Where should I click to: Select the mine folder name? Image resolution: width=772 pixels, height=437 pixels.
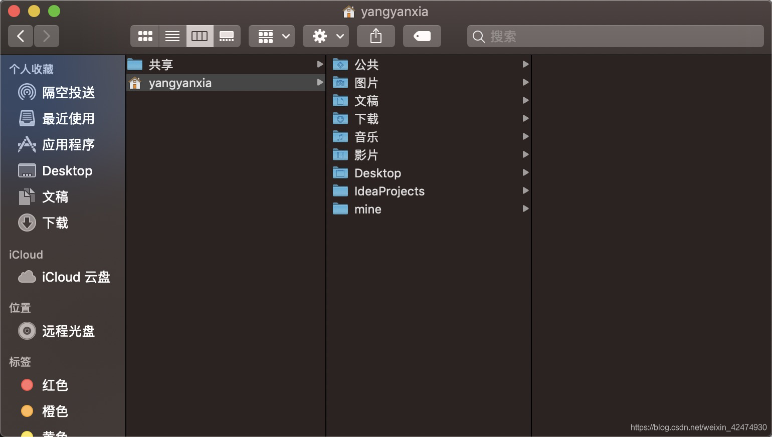pos(368,209)
